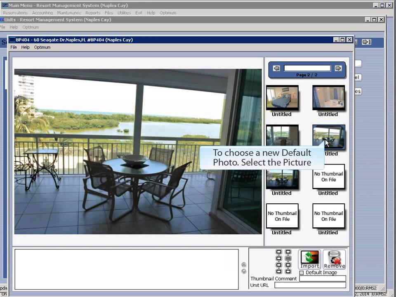The image size is (396, 297).
Task: Select the highlighted balcony photo thumbnail
Action: pos(329,137)
